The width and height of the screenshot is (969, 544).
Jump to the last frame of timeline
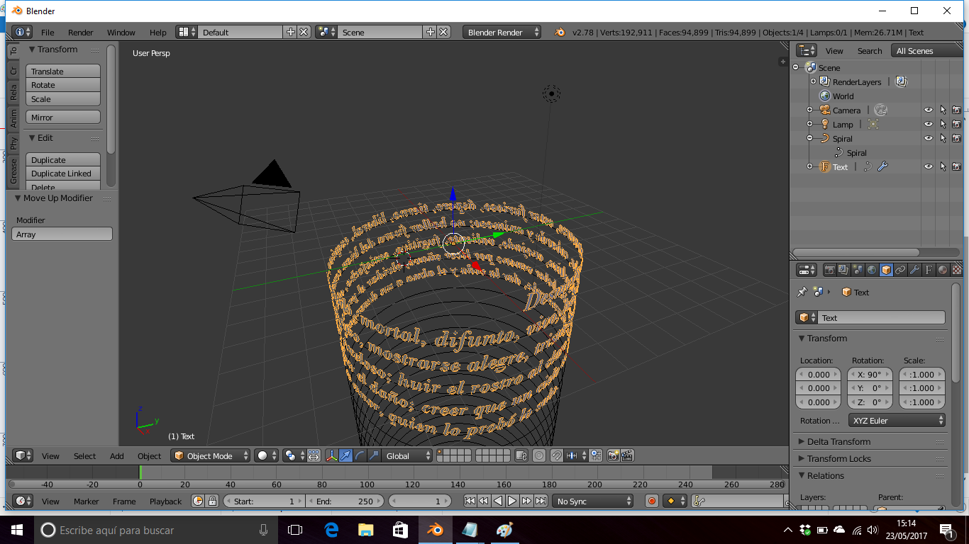(541, 501)
